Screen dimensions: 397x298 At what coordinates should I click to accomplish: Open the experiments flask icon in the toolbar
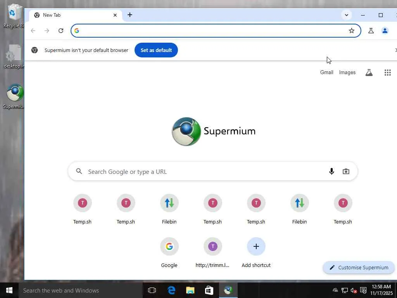pos(371,31)
